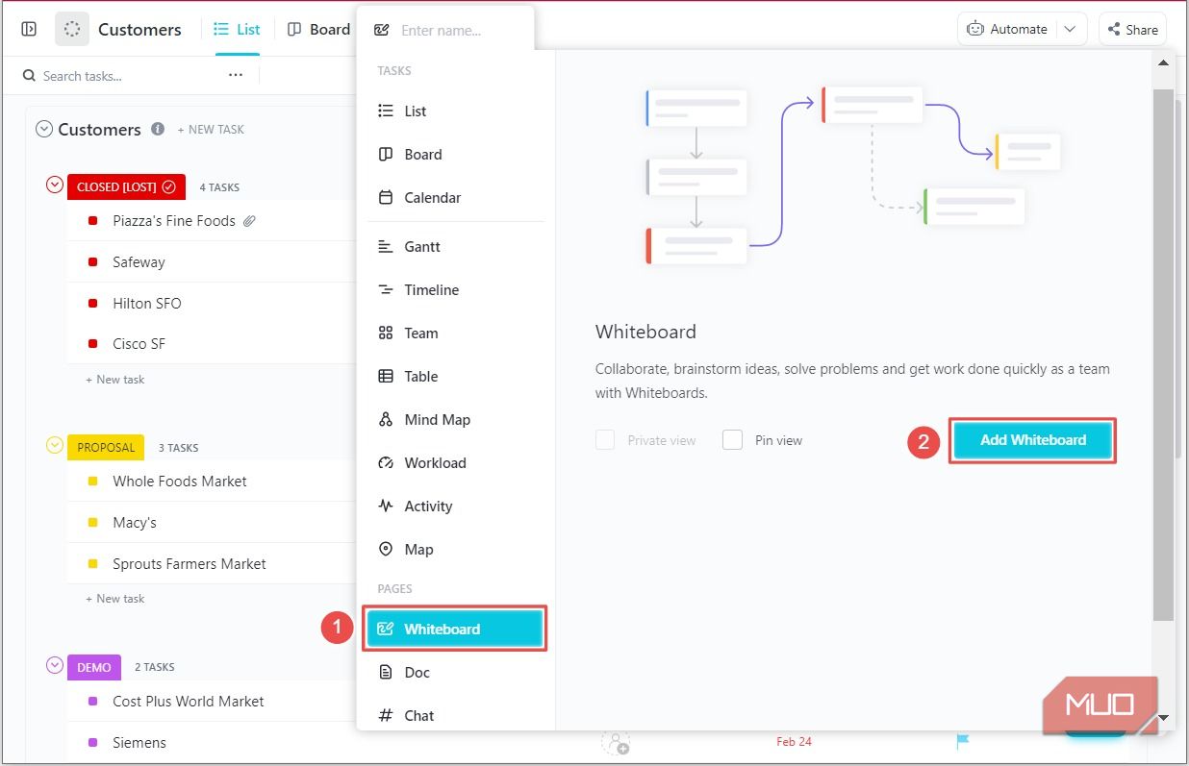Select the Mind Map view option
Viewport: 1189px width, 766px height.
456,419
